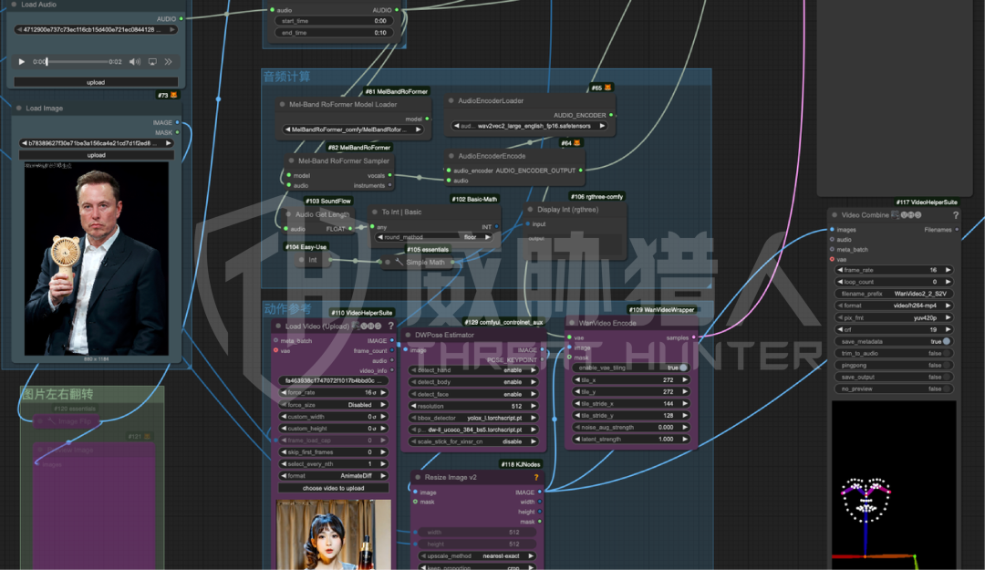The width and height of the screenshot is (985, 570).
Task: Toggle save_metadata in Video Combine node
Action: click(x=946, y=341)
